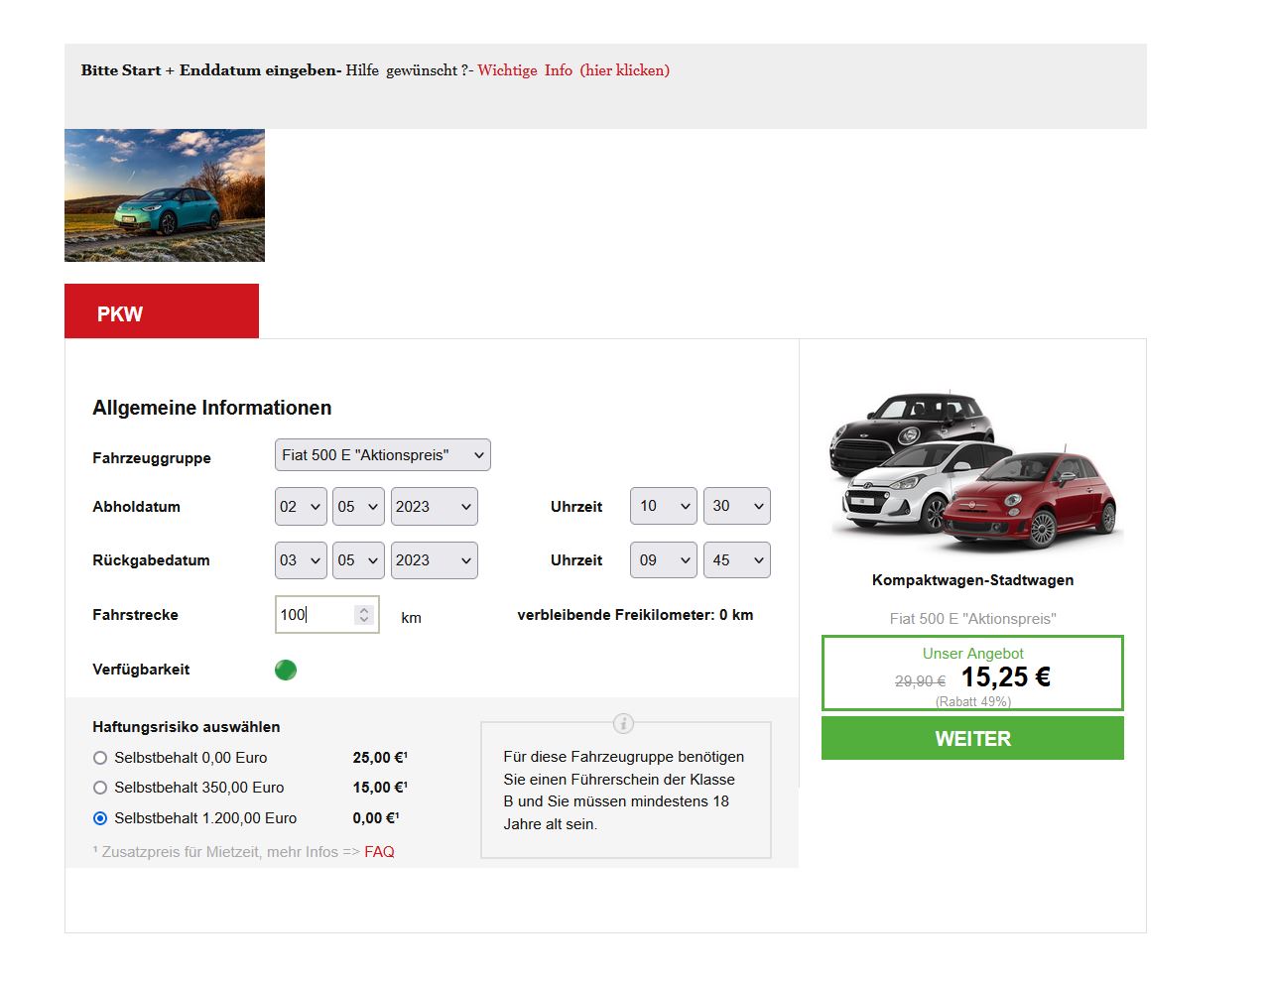The height and width of the screenshot is (981, 1268).
Task: Open the Fahrzeuggruppe dropdown
Action: tap(383, 455)
